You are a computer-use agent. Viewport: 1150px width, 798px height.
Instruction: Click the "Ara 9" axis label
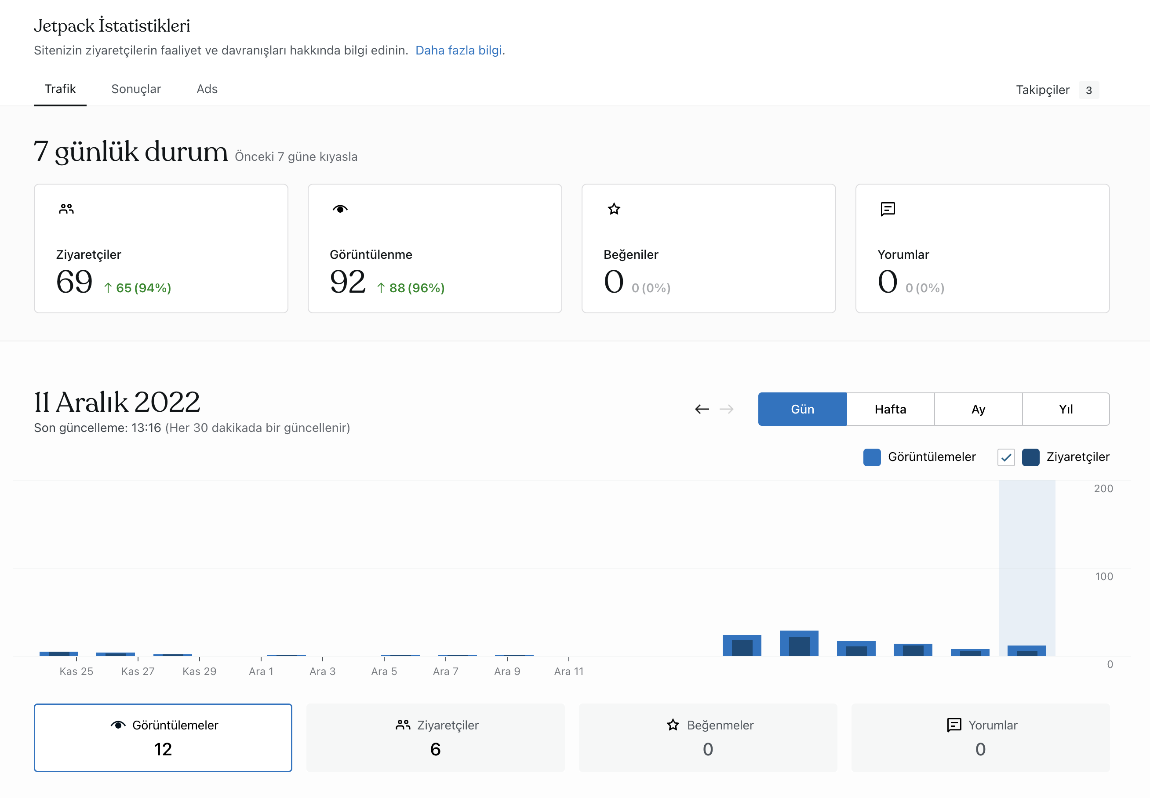507,671
